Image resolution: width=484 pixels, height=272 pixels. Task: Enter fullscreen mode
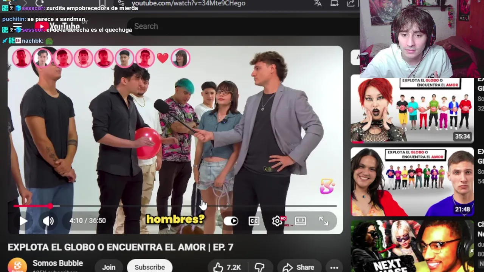coord(324,221)
